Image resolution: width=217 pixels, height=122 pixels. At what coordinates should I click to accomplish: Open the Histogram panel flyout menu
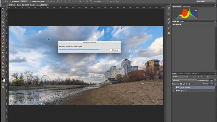pyautogui.click(x=215, y=6)
